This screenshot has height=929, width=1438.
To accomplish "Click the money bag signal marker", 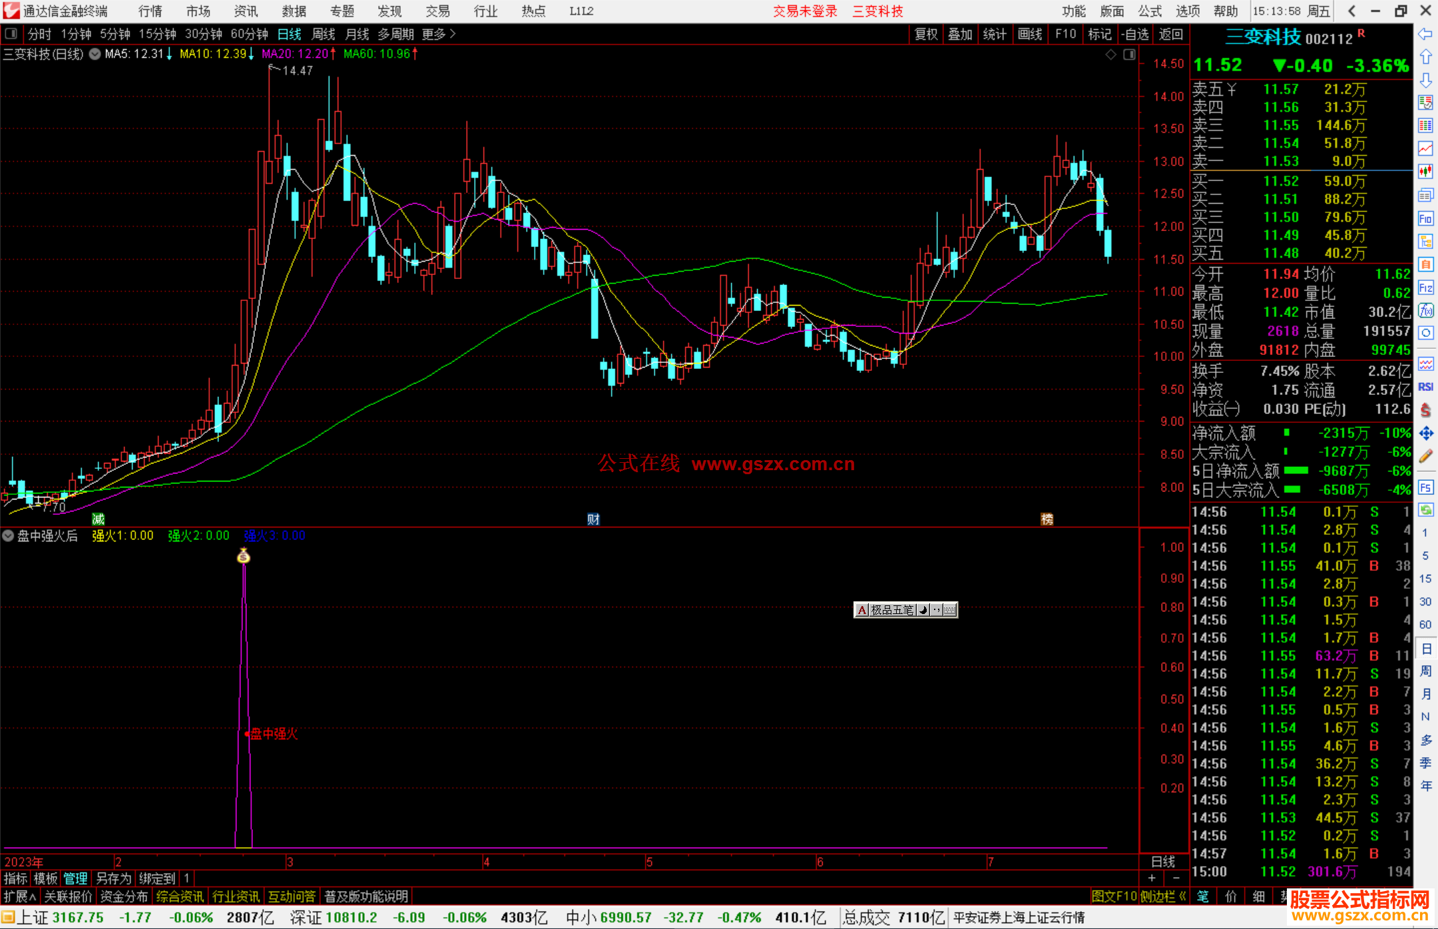I will 244,556.
